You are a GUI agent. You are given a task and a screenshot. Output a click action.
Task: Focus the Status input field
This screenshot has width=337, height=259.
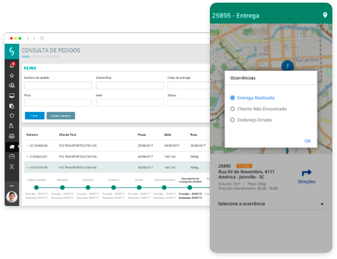pos(189,103)
